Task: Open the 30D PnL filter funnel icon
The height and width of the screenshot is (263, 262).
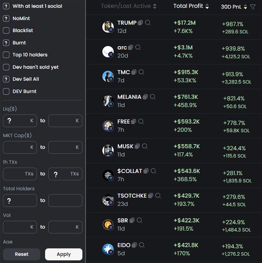Action: point(252,7)
